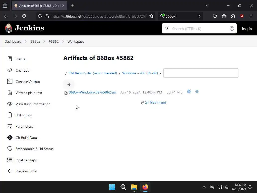Image resolution: width=257 pixels, height=193 pixels.
Task: Click the Parameters sliders icon
Action: coord(10,126)
